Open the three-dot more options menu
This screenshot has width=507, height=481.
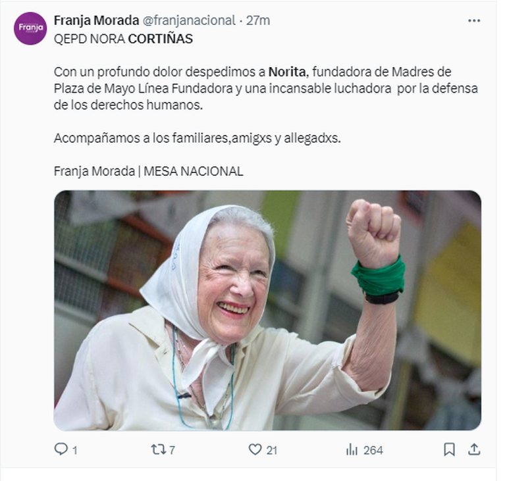click(x=473, y=20)
